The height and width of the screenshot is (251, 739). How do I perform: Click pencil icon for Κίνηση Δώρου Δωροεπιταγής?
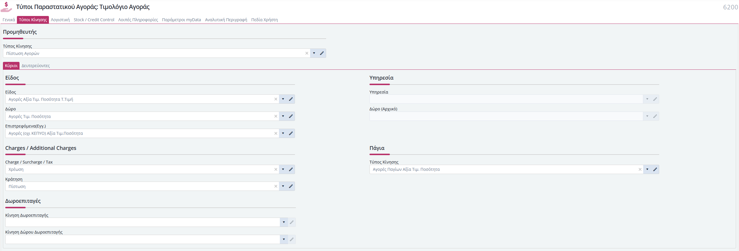pos(291,239)
